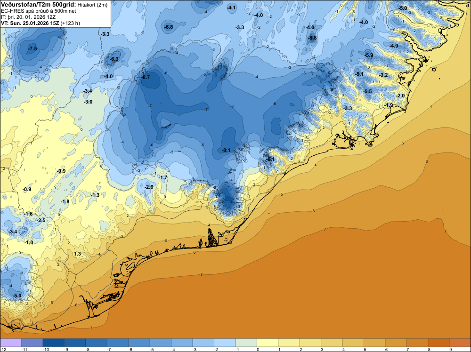The image size is (471, 352).
Task: Click the temperature value -5.5
Action: click(x=368, y=91)
